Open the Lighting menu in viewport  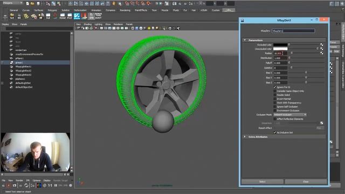(98, 24)
